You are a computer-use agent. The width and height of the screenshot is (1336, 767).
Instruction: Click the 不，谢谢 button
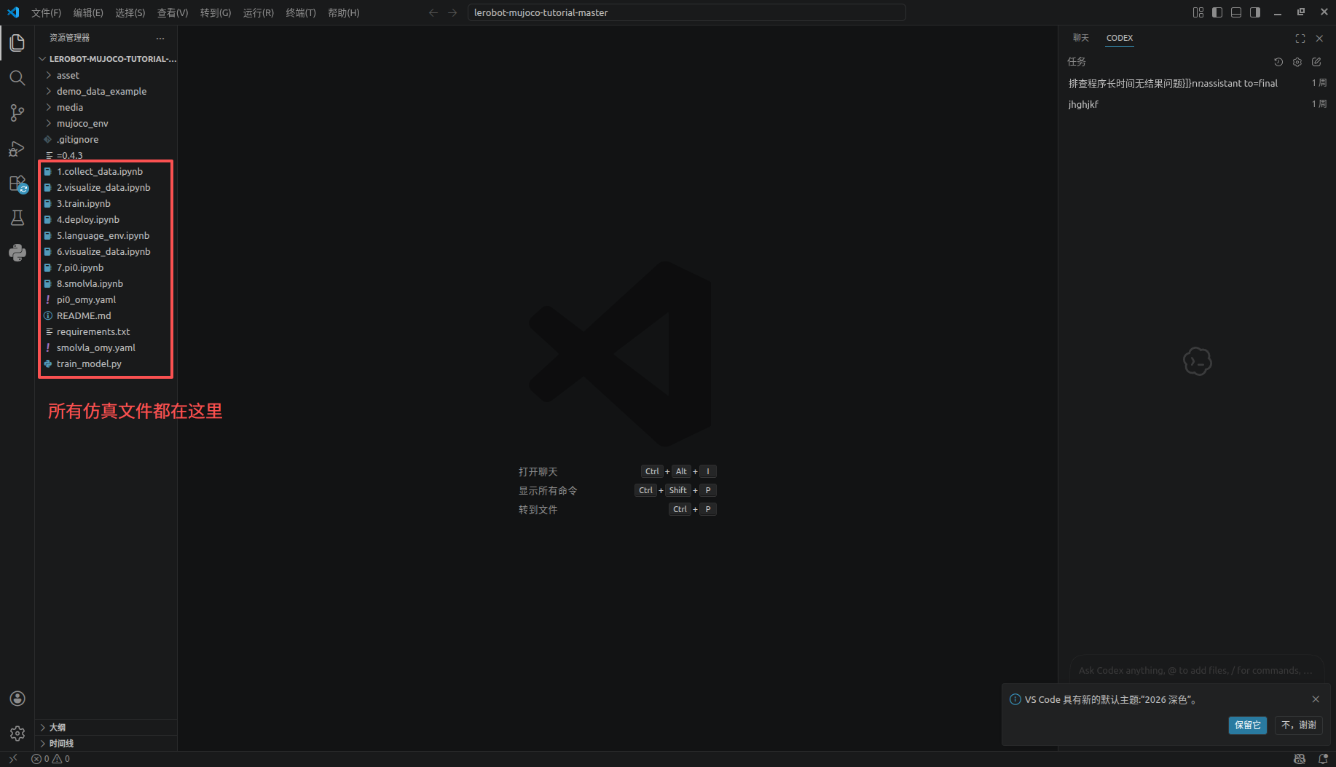pyautogui.click(x=1299, y=725)
